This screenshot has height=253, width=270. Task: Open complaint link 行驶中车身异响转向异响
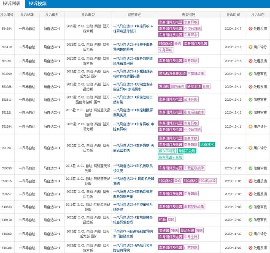(133, 47)
